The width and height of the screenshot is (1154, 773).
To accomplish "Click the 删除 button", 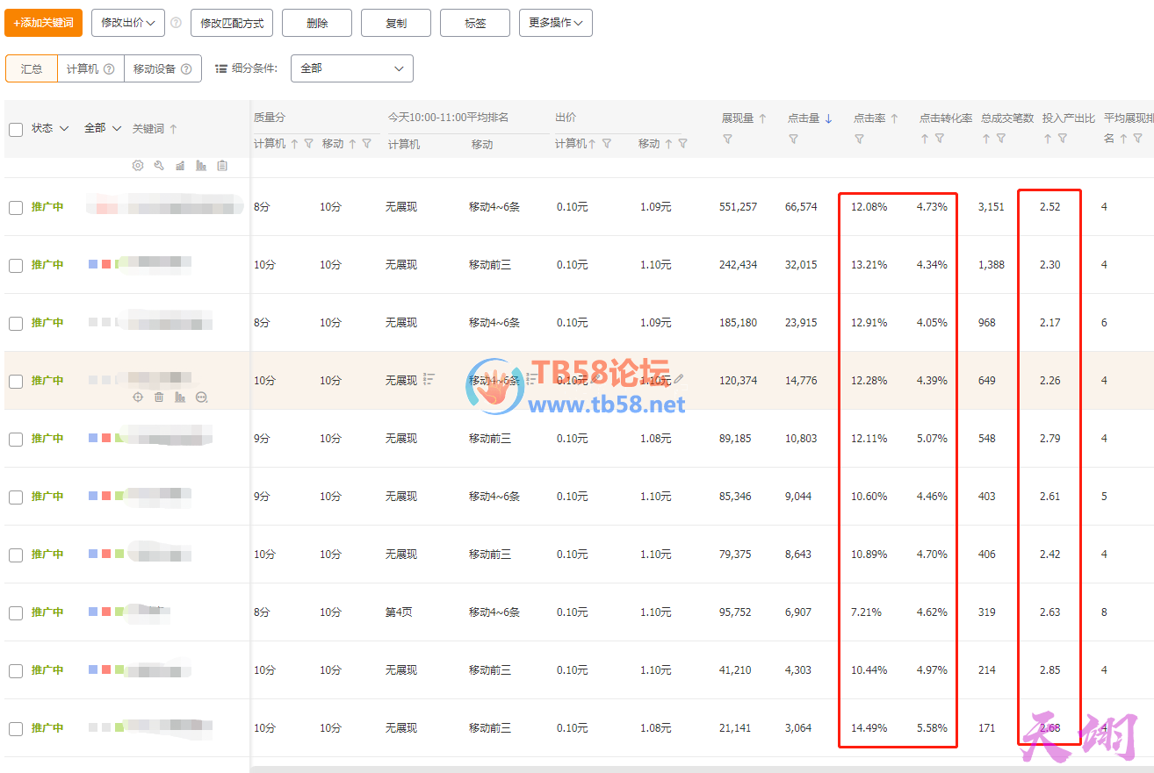I will pos(317,23).
